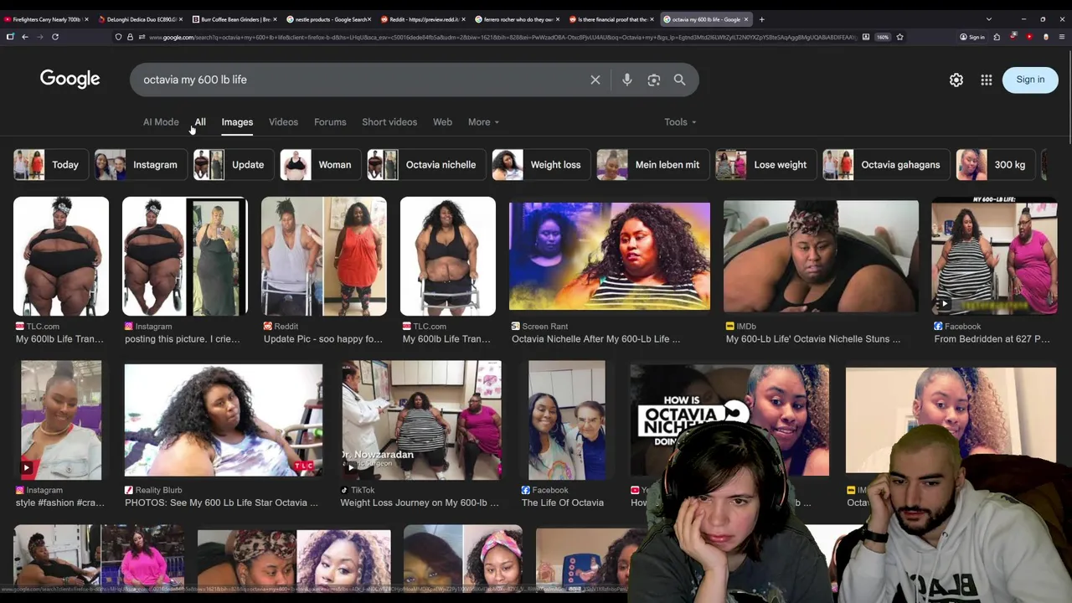Click the 160% zoom level indicator
Image resolution: width=1072 pixels, height=603 pixels.
tap(883, 37)
